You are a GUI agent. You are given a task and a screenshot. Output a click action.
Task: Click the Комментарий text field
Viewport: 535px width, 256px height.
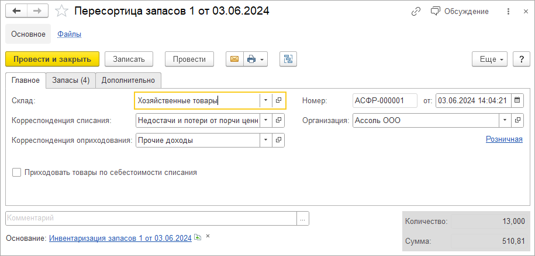pyautogui.click(x=151, y=218)
